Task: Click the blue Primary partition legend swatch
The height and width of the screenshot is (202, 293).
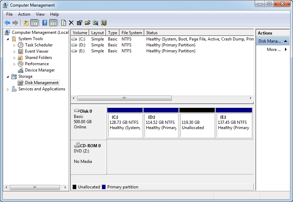Action: point(104,187)
